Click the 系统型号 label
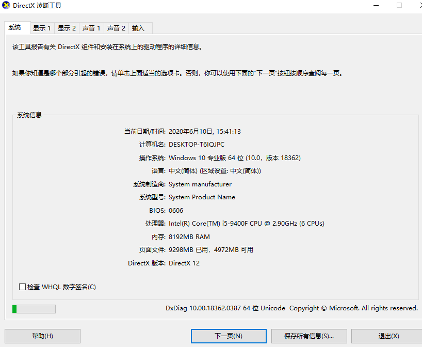422x347 pixels. click(152, 197)
